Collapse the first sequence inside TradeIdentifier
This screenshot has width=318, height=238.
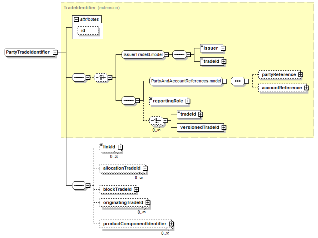pyautogui.click(x=88, y=78)
